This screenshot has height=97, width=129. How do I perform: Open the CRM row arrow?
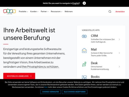click(119, 39)
